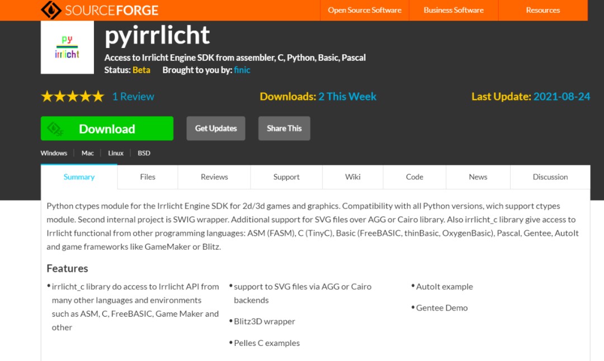Switch to the Code tab
The height and width of the screenshot is (361, 604).
click(414, 177)
